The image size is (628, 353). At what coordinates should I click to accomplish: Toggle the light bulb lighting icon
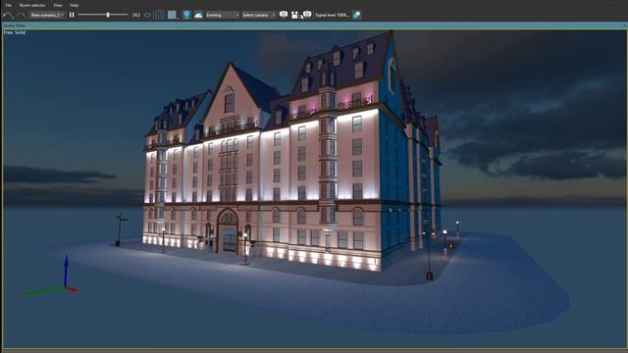coord(186,15)
